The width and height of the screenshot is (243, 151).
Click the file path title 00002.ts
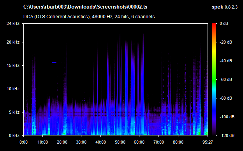pos(85,7)
